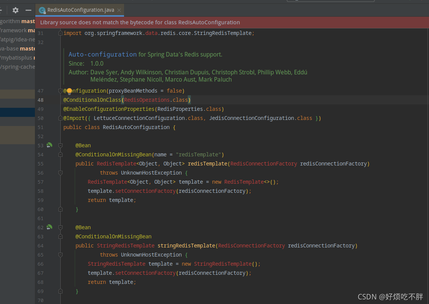Collapse the annotation fold marker on line 47
This screenshot has width=429, height=304.
(60, 91)
